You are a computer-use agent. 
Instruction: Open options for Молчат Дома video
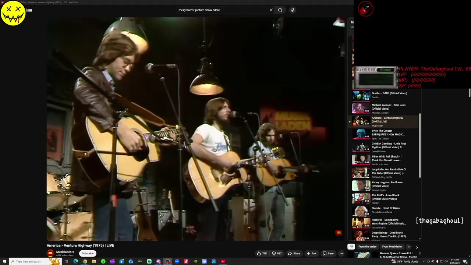coord(420,254)
